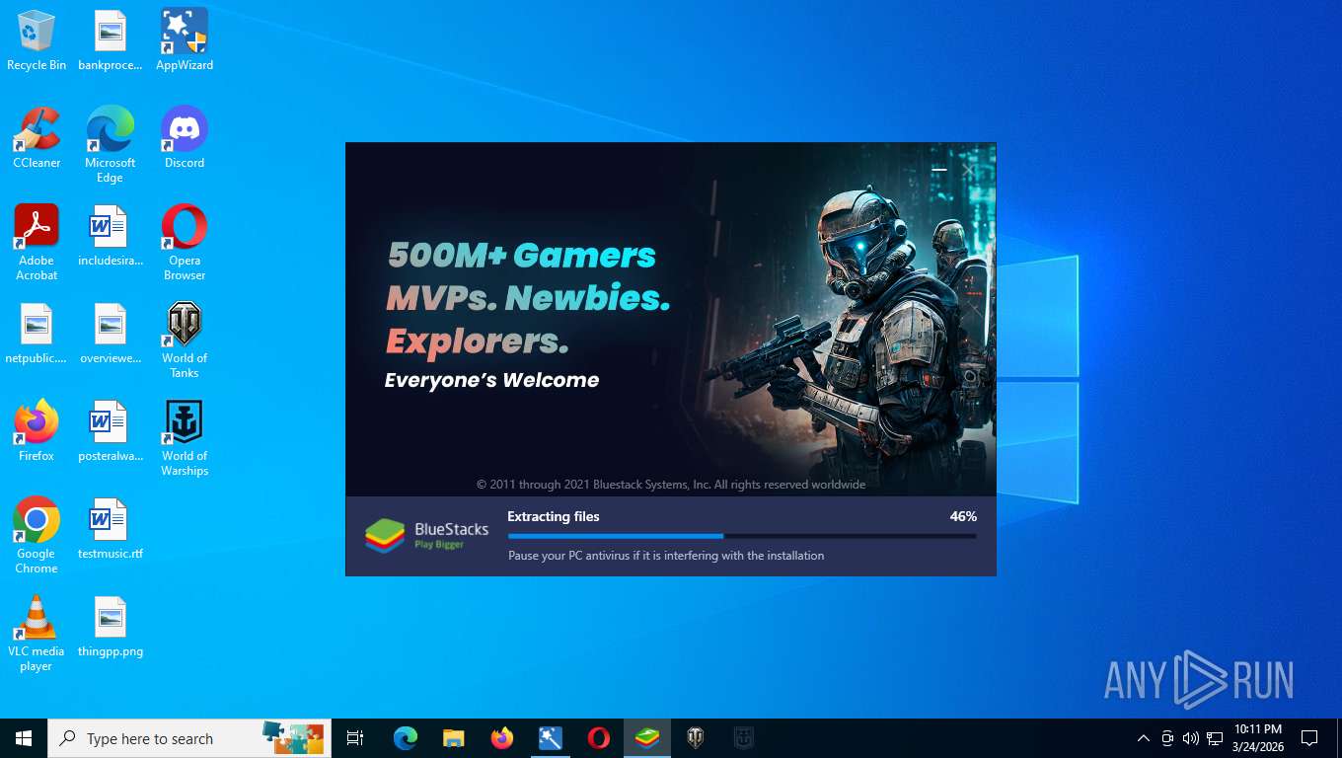
Task: Launch World of Tanks desktop shortcut
Action: click(x=185, y=341)
